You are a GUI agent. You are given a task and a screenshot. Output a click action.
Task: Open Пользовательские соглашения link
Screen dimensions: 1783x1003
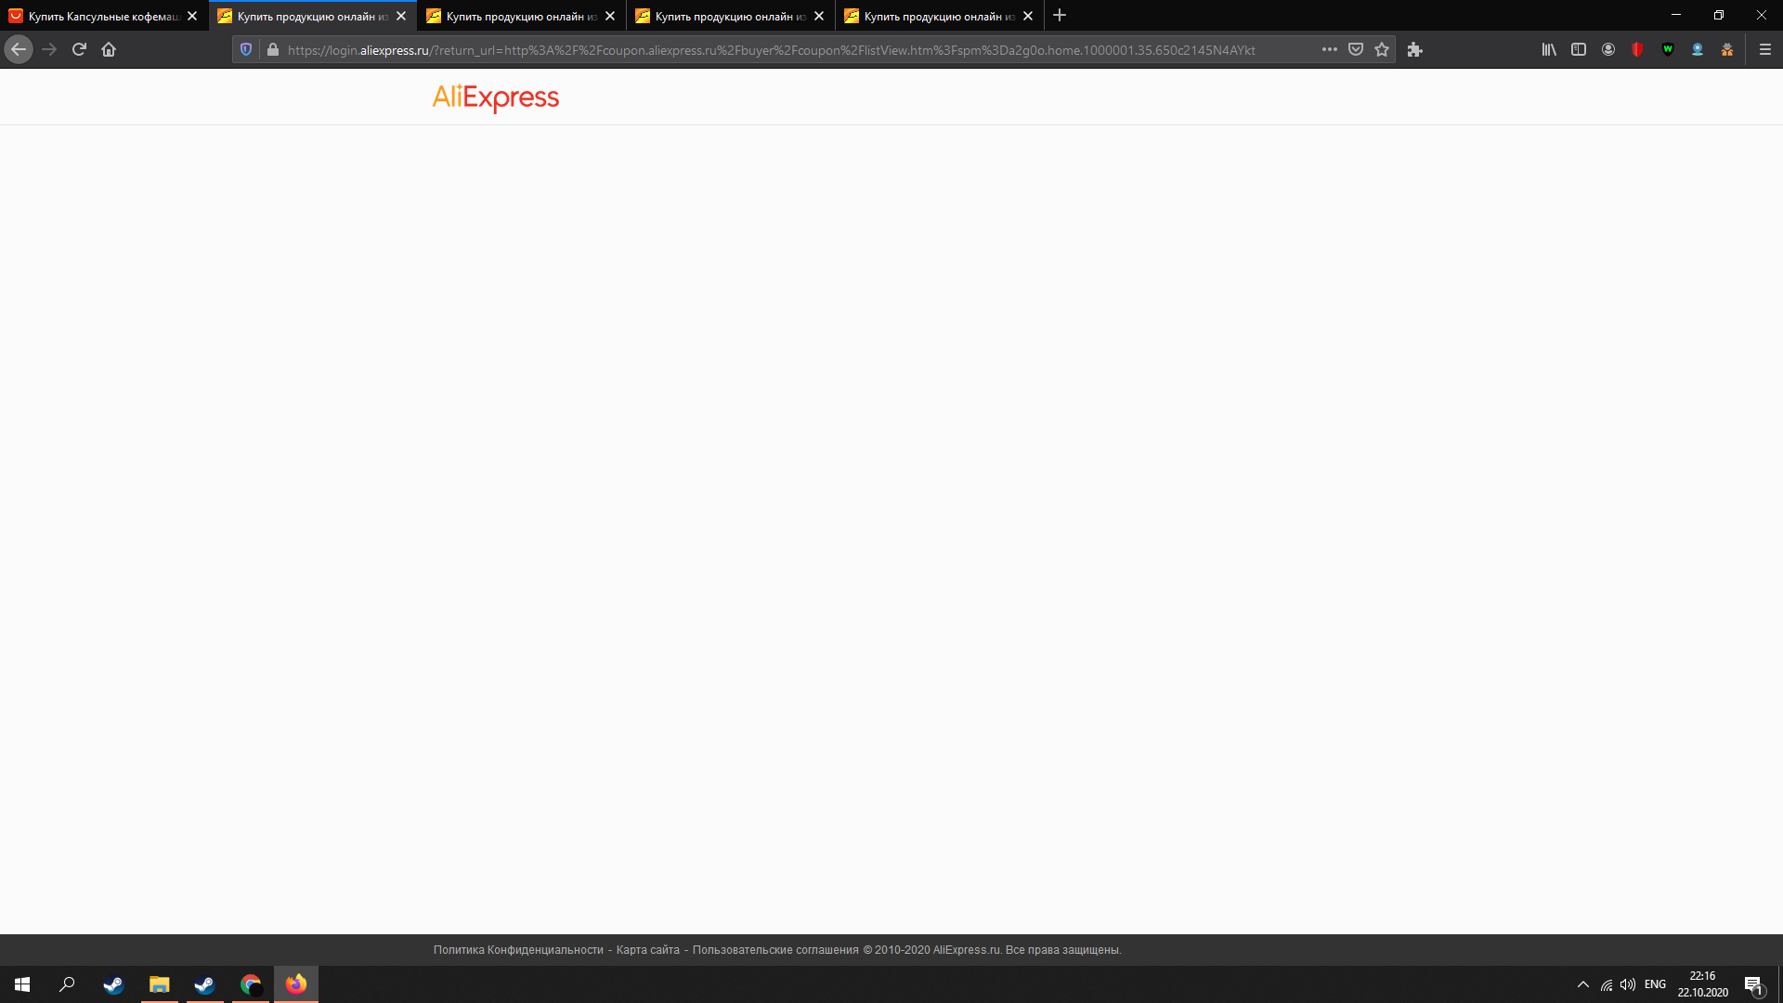point(775,950)
